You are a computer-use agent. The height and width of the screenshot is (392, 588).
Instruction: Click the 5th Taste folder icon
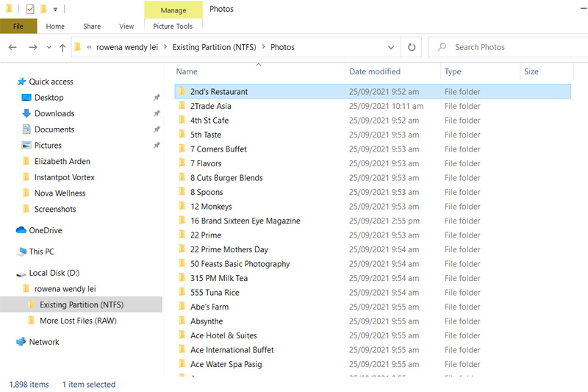(x=182, y=135)
